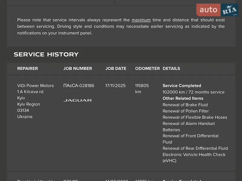Click the auto RIA logo watermark
242x181 pixels.
217,10
